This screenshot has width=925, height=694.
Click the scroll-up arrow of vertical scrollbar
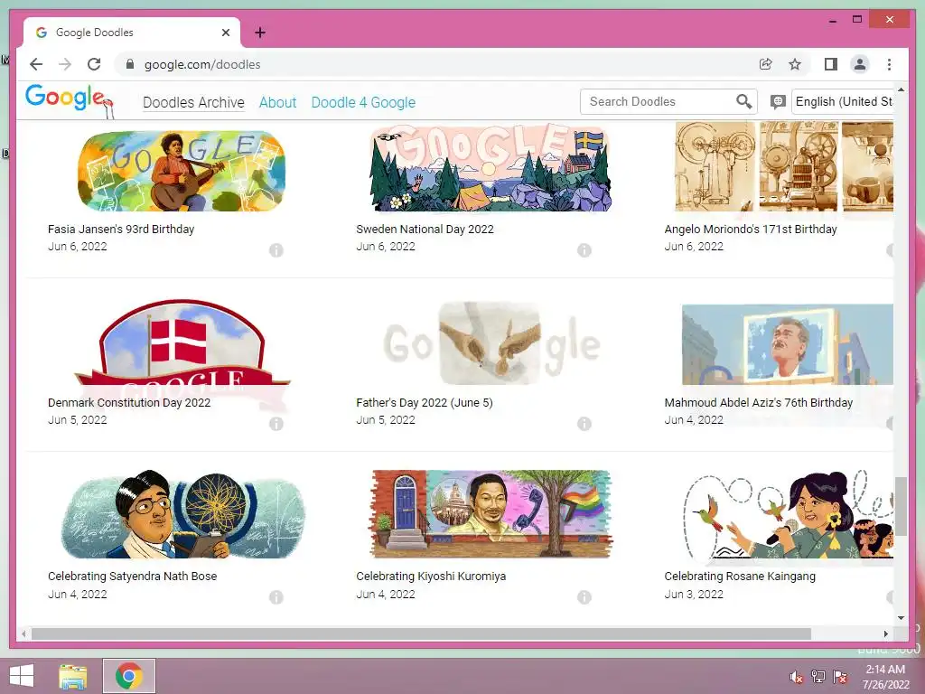tap(901, 89)
